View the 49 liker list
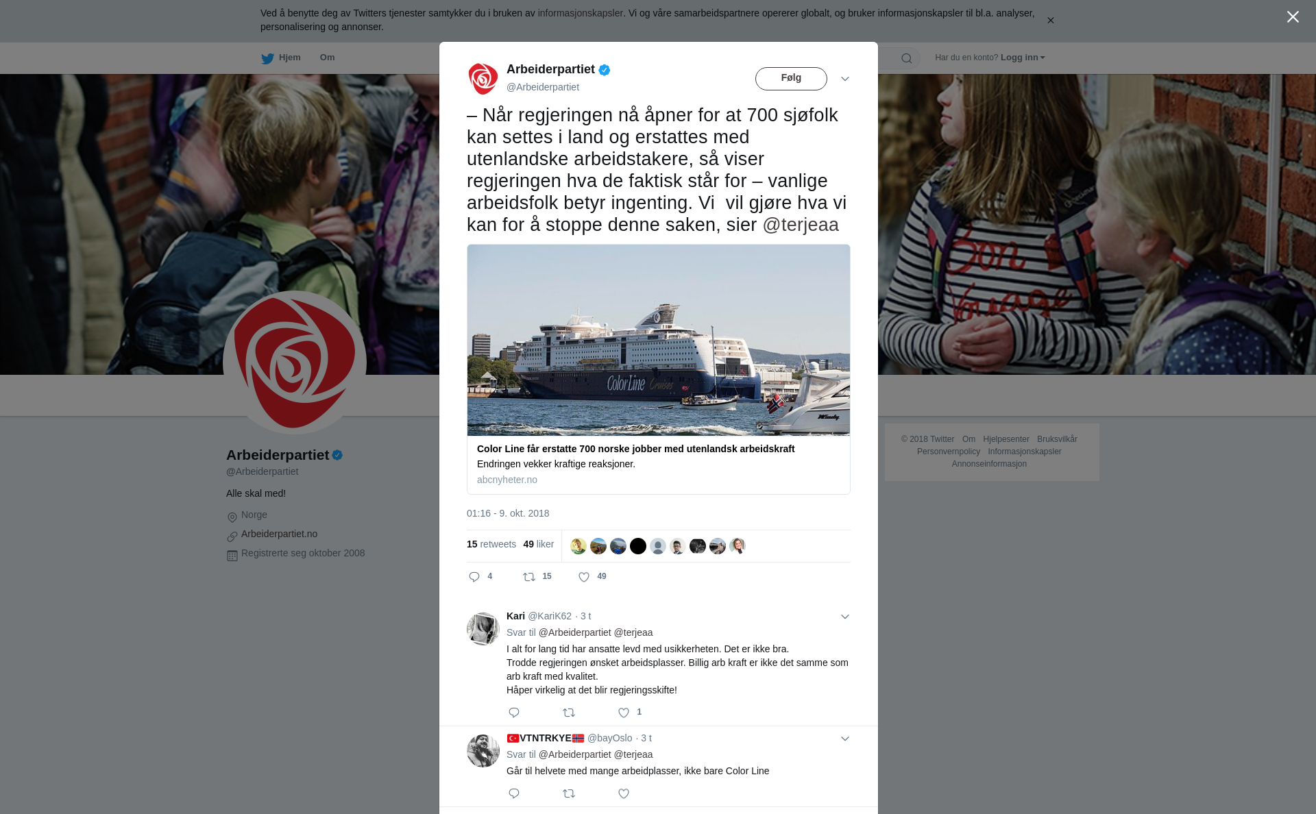This screenshot has height=814, width=1316. [539, 544]
